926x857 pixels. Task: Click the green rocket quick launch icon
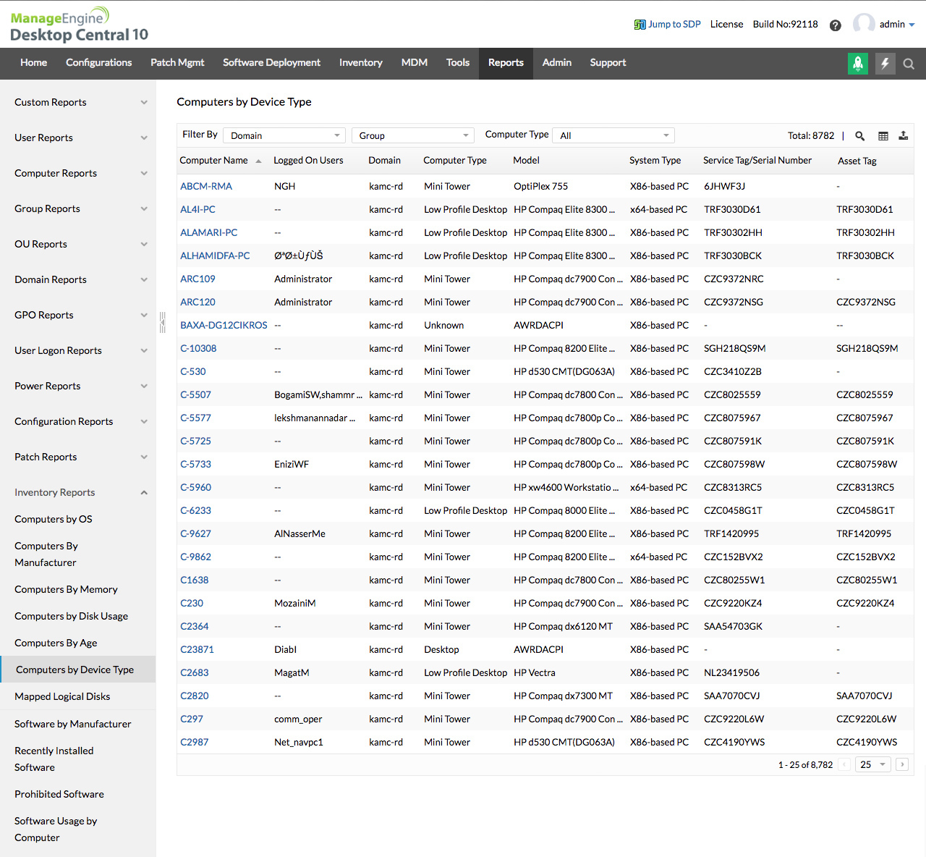858,64
